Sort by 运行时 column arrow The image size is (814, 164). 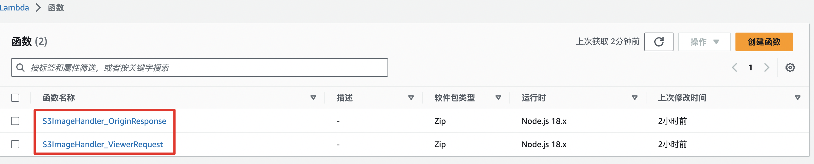click(635, 98)
